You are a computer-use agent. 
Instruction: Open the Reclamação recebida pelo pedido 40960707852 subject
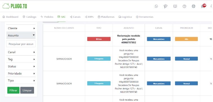[x=129, y=39]
